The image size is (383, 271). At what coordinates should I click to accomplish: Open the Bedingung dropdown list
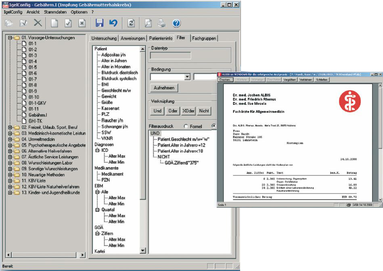(x=187, y=77)
